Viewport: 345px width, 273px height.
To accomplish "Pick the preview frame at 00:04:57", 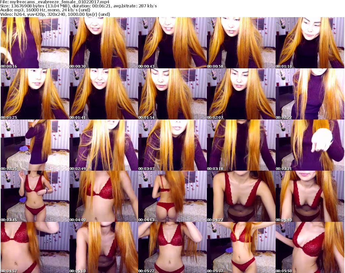I will tap(35, 247).
